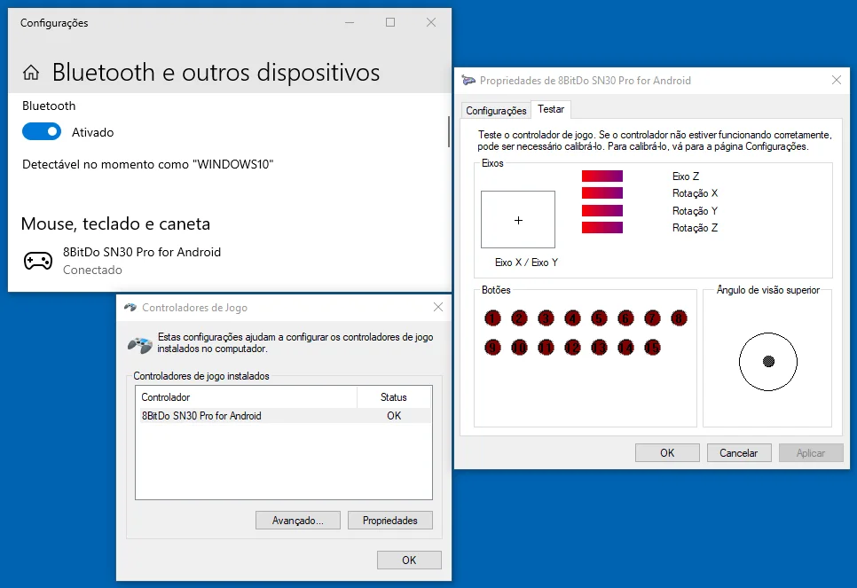Click button indicator 2
857x588 pixels.
coord(519,318)
